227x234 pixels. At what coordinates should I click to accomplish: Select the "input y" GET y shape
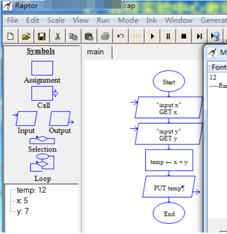coord(169,134)
